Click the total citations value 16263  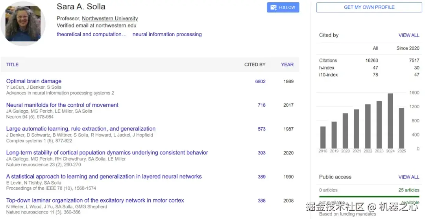tap(371, 60)
